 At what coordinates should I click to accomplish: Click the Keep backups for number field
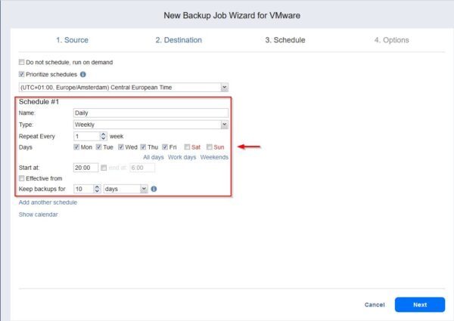click(x=84, y=189)
